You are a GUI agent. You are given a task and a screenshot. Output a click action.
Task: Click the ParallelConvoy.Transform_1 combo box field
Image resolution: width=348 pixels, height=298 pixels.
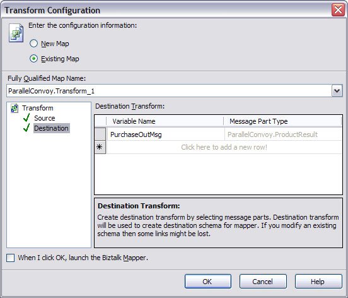169,91
